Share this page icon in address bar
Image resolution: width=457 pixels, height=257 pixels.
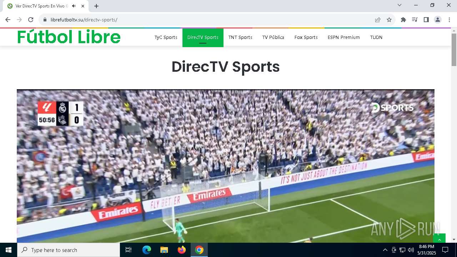pyautogui.click(x=378, y=20)
